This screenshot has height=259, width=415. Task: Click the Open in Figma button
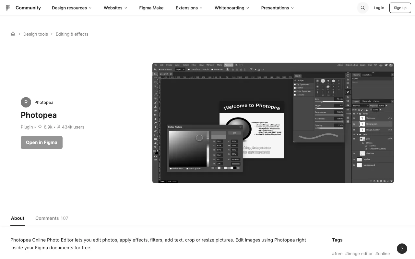[x=41, y=142]
